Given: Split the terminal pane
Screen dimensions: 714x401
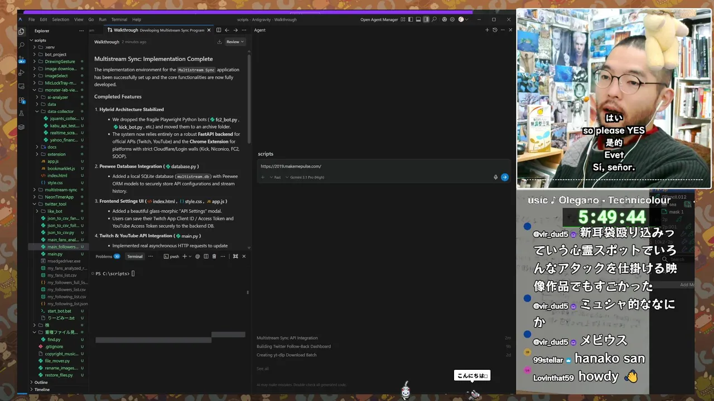Looking at the screenshot, I should tap(206, 256).
